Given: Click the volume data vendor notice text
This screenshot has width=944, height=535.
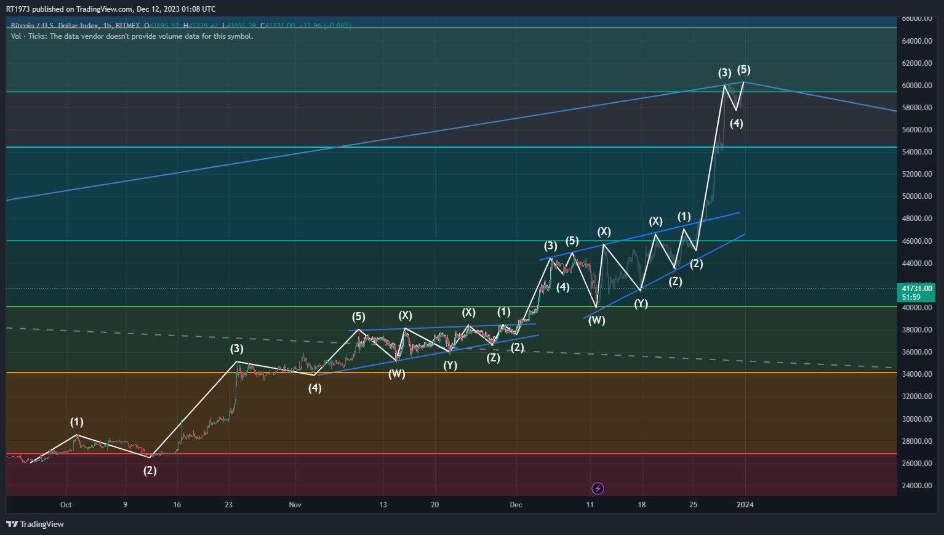Looking at the screenshot, I should coord(132,36).
